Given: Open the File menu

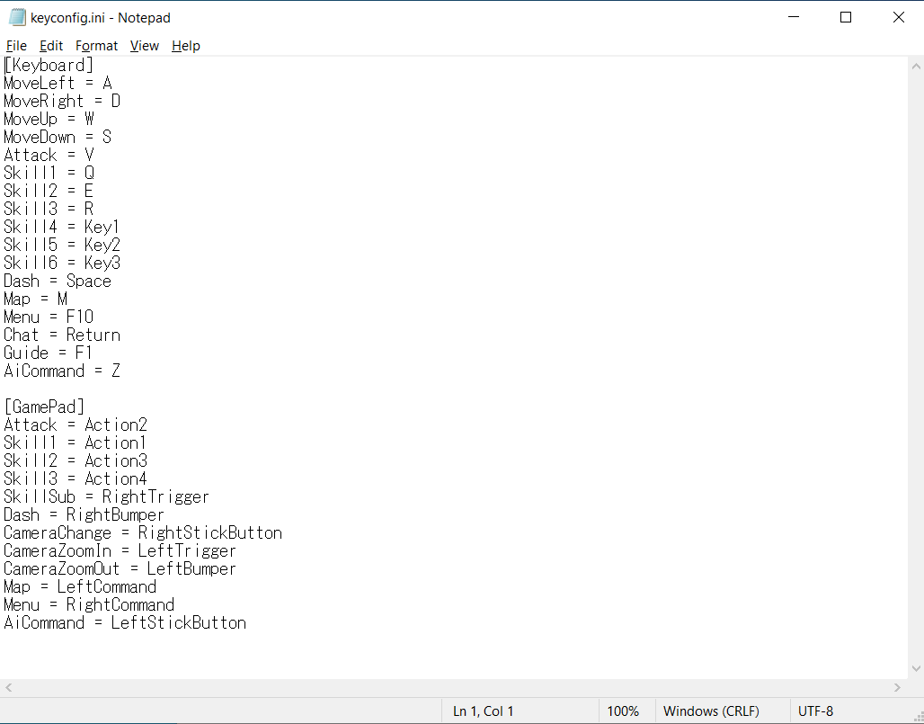Looking at the screenshot, I should pyautogui.click(x=16, y=46).
